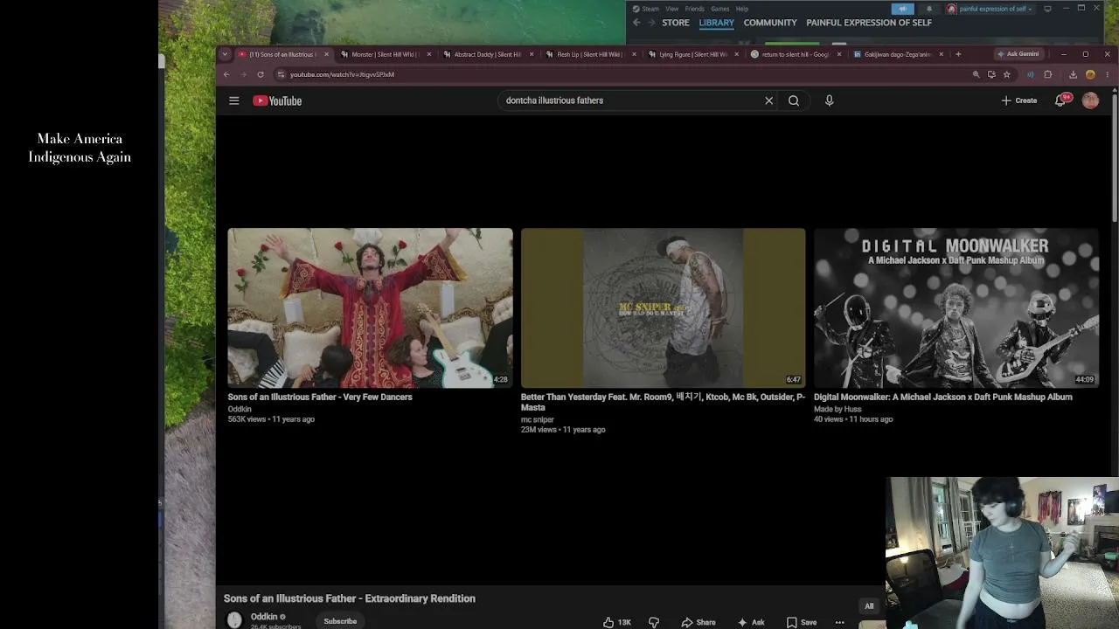Share the video

click(699, 622)
